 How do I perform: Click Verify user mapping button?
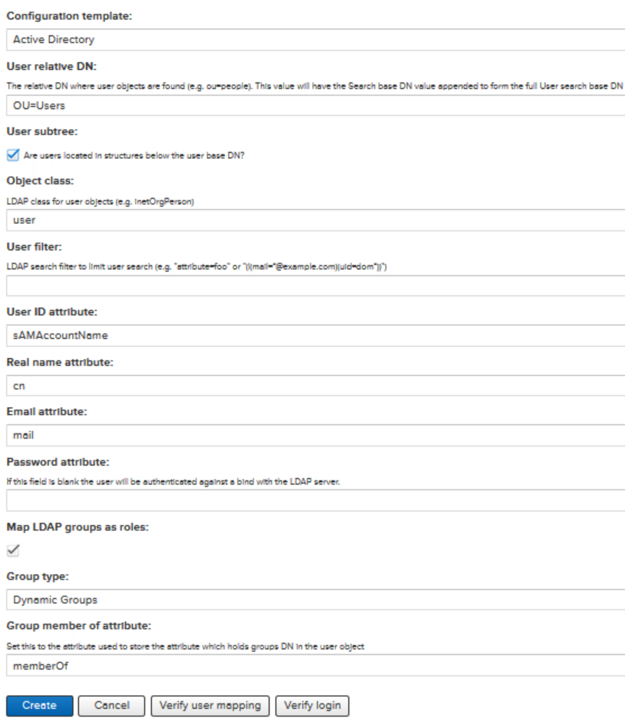[210, 705]
